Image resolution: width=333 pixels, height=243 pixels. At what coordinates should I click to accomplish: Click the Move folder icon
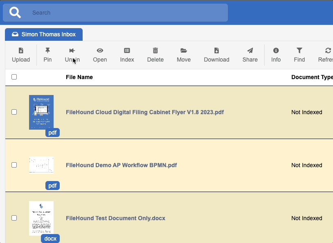(x=184, y=51)
